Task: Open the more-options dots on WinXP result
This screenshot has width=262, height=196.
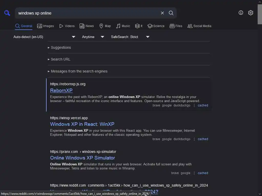Action: pyautogui.click(x=194, y=139)
